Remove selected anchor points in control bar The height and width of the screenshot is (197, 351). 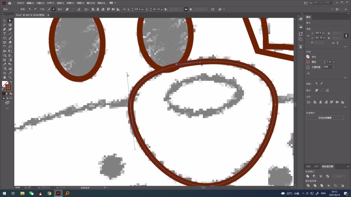point(67,9)
